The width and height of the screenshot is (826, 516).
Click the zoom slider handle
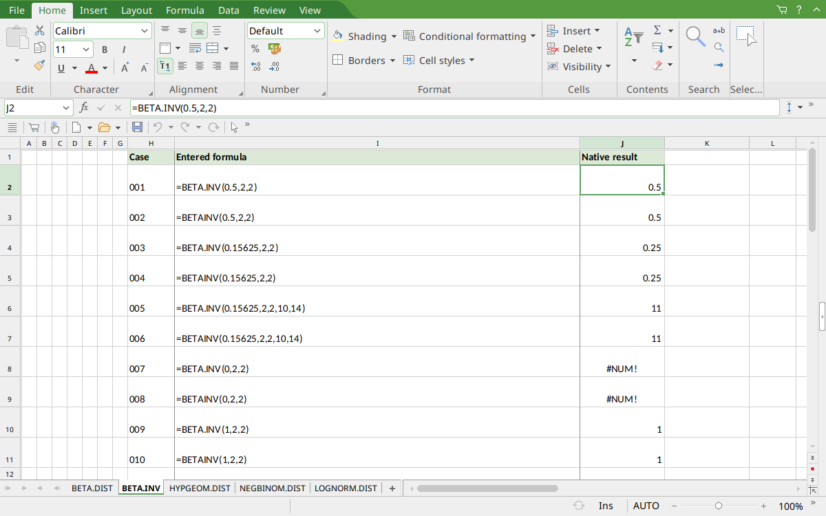pyautogui.click(x=719, y=506)
